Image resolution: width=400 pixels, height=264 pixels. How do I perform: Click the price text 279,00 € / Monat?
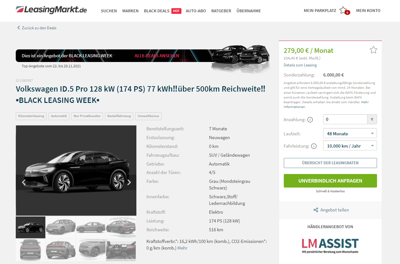(x=308, y=50)
